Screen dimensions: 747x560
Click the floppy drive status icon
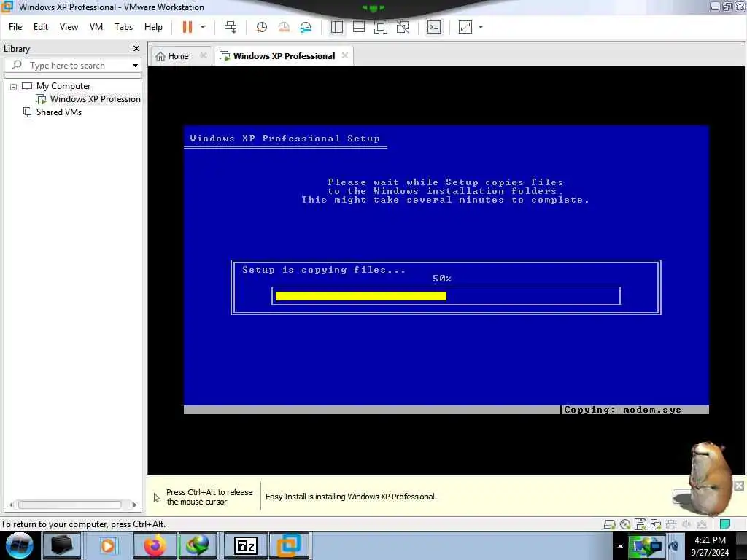pyautogui.click(x=640, y=524)
